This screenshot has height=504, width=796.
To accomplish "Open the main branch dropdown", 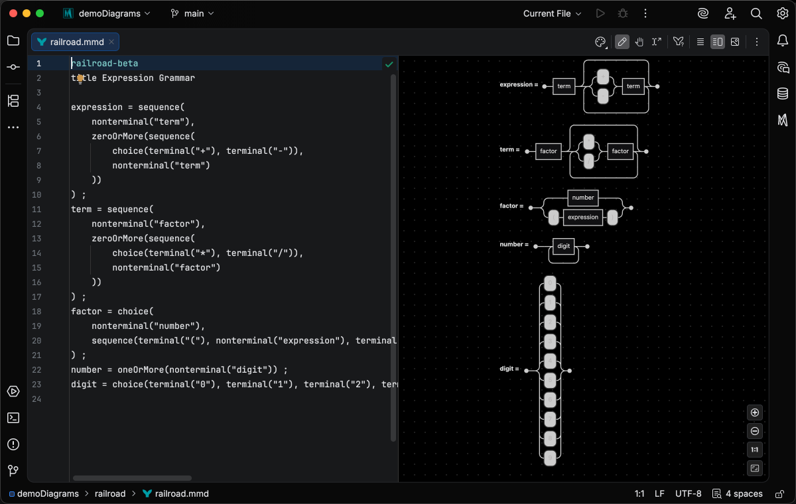I will 192,13.
